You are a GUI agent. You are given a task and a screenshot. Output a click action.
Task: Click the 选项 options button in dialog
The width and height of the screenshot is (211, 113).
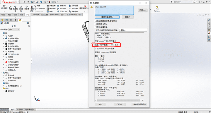[x=143, y=10]
